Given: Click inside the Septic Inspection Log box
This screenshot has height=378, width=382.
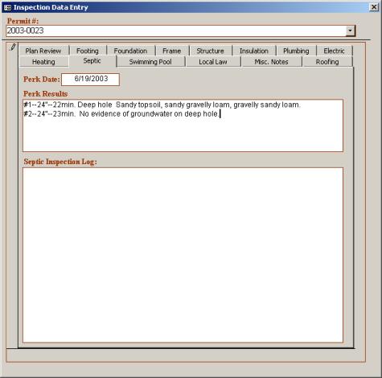Looking at the screenshot, I should [x=183, y=255].
